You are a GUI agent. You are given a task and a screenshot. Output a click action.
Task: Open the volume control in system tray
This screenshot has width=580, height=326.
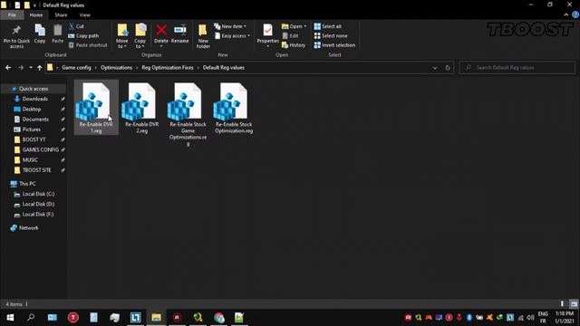click(530, 318)
